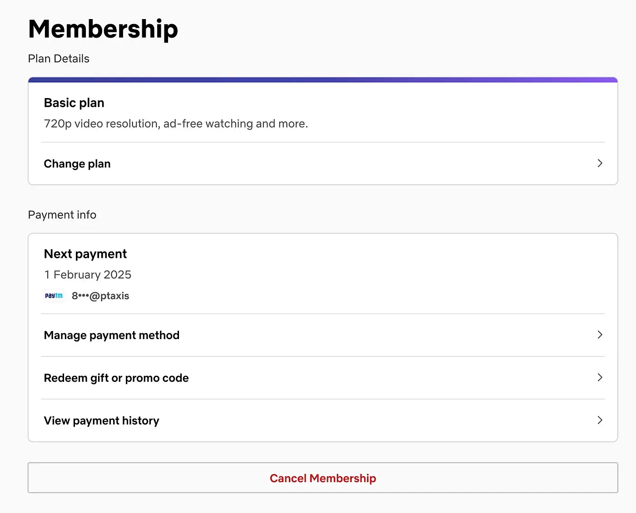Click the divider line above Change plan

point(323,142)
